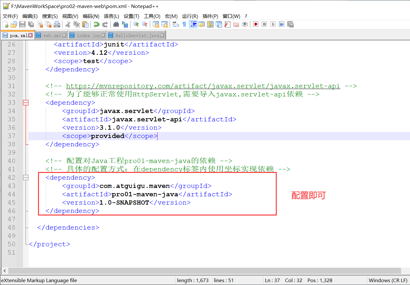Click 'Ln : 37' in the status bar

pyautogui.click(x=272, y=280)
